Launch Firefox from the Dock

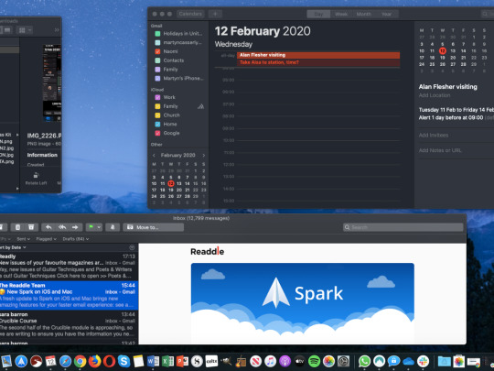94,361
